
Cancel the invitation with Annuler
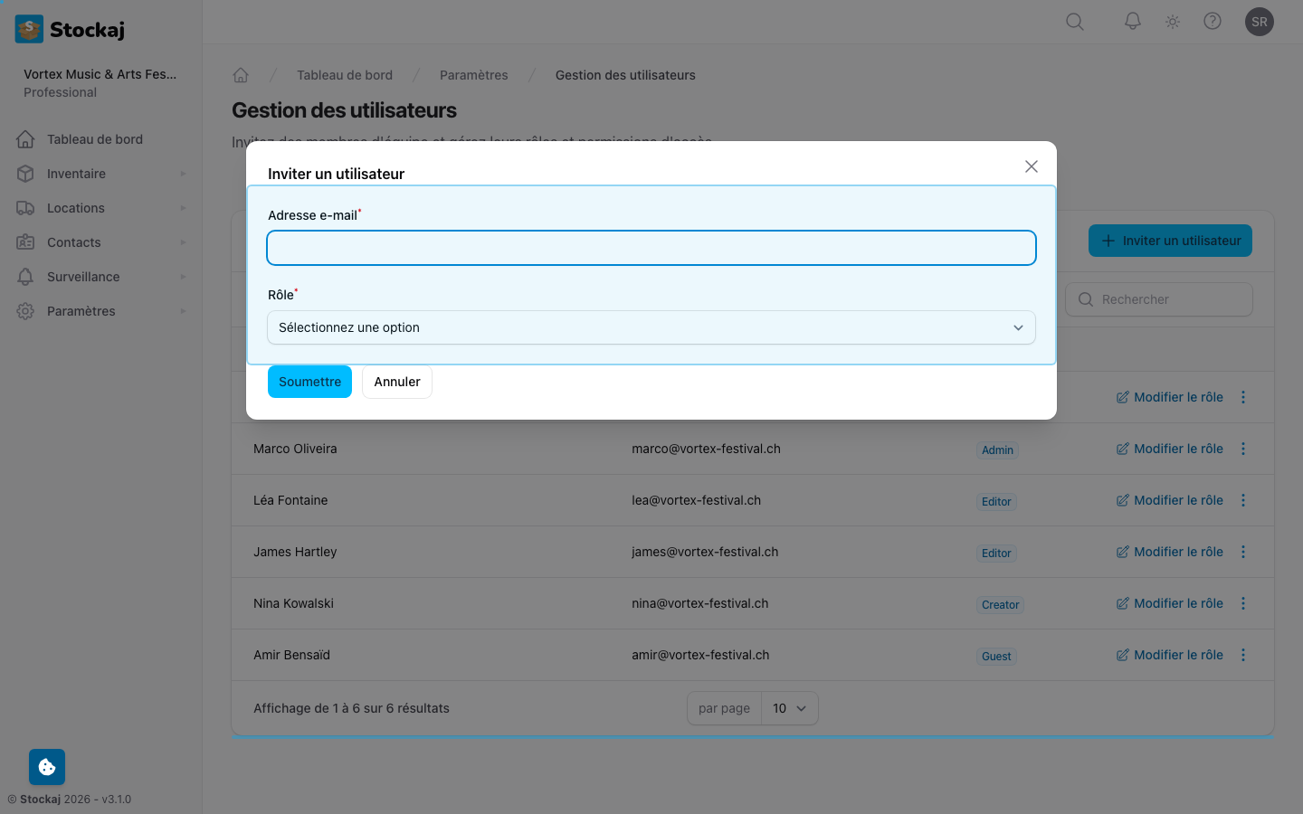point(396,381)
